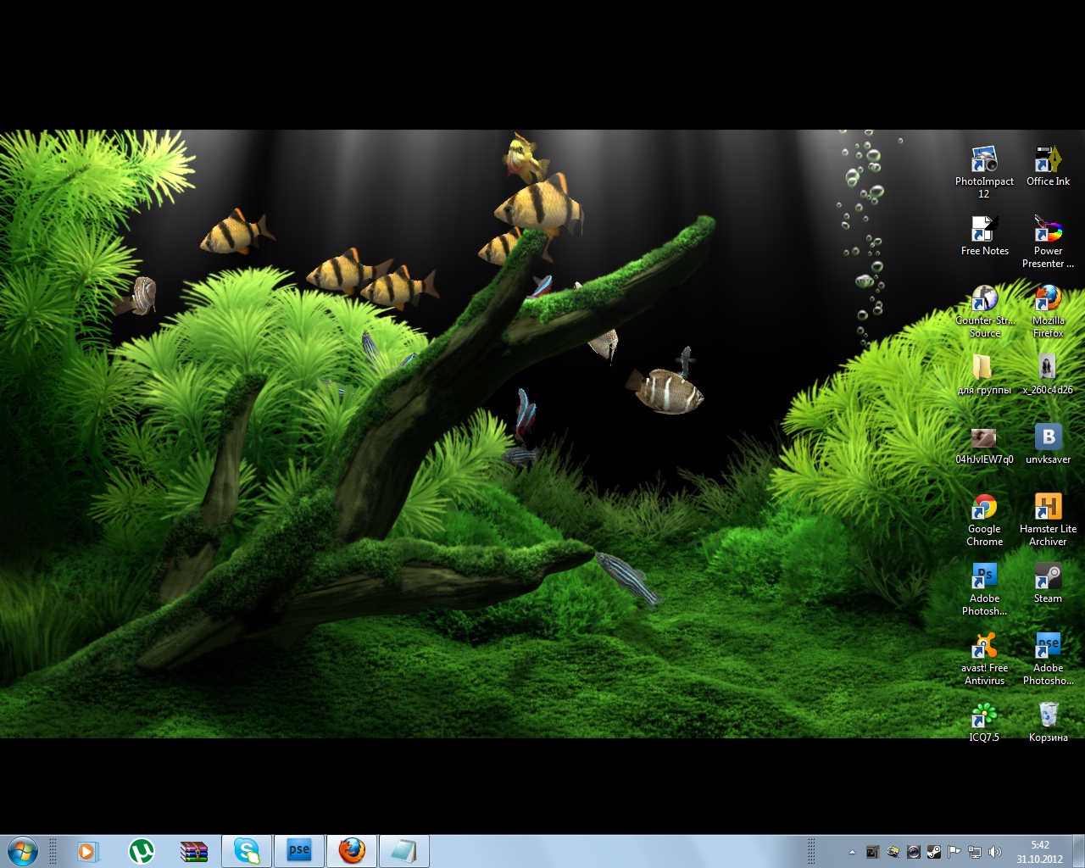Image resolution: width=1085 pixels, height=868 pixels.
Task: Open the Windows Start menu orb
Action: (x=22, y=850)
